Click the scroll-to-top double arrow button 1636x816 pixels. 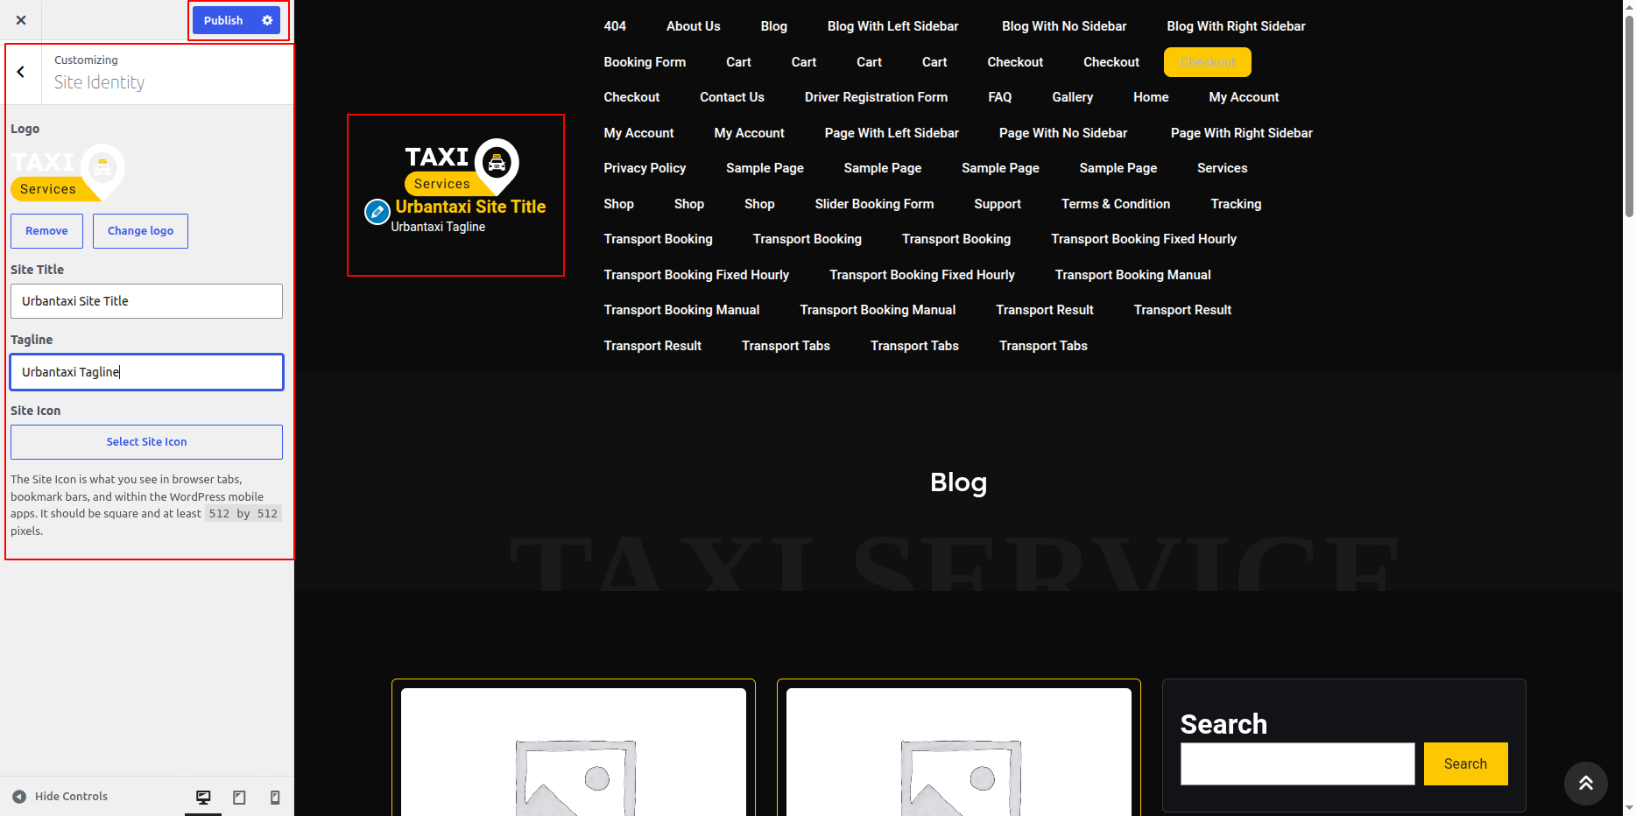1585,783
